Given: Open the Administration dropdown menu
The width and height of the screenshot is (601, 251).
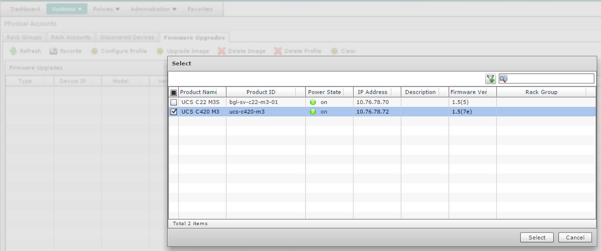Looking at the screenshot, I should [x=153, y=9].
